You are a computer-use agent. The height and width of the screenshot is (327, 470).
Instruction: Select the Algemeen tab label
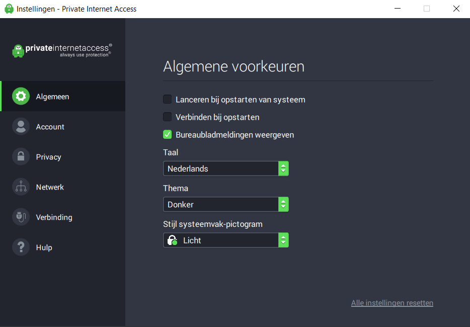52,97
